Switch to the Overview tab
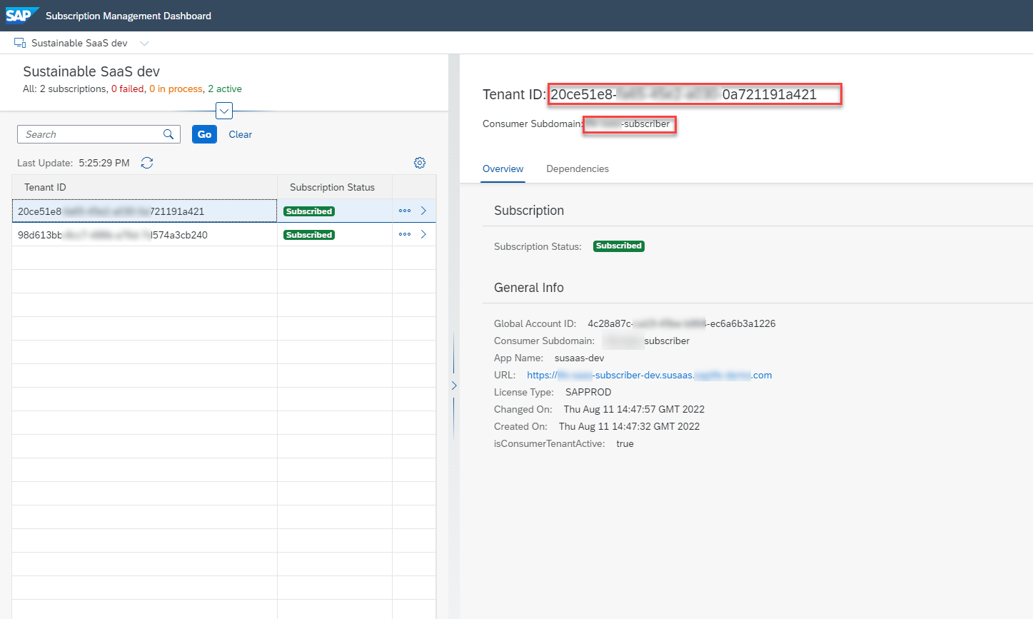The image size is (1033, 619). coord(503,169)
